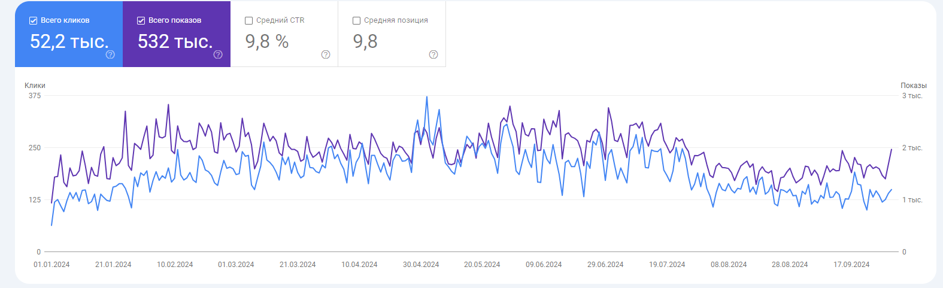The image size is (943, 288).
Task: Uncheck the Всего кликов checkbox
Action: pos(34,20)
